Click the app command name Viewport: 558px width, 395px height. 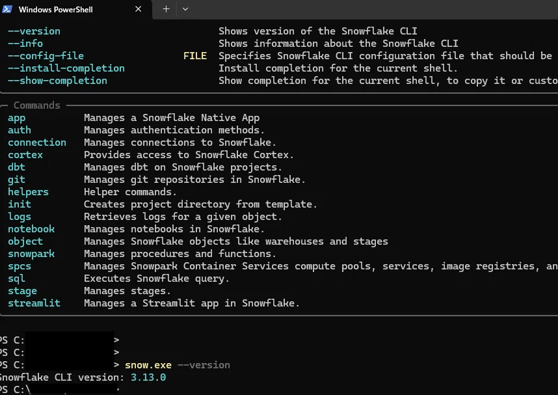point(17,118)
